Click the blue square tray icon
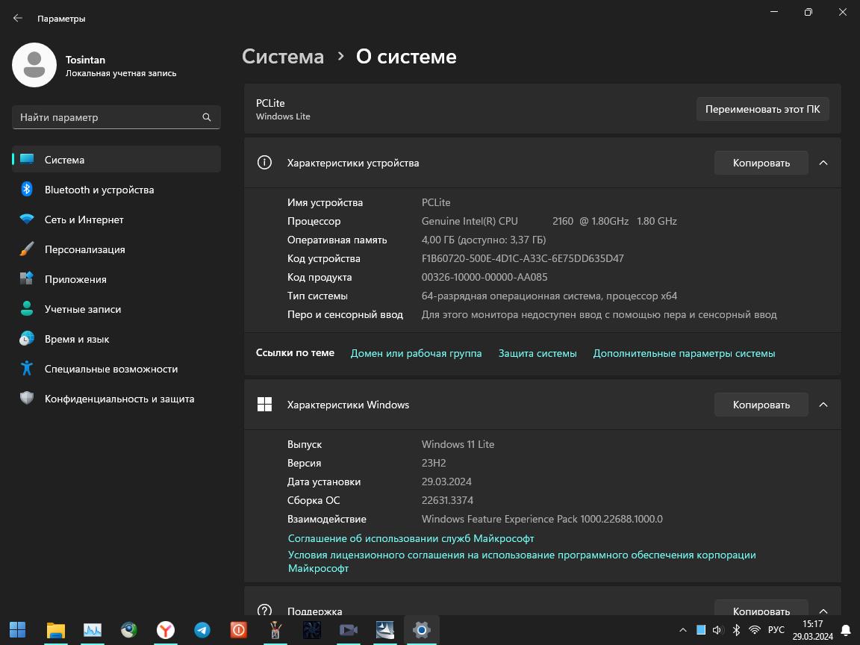860x645 pixels. [x=701, y=629]
